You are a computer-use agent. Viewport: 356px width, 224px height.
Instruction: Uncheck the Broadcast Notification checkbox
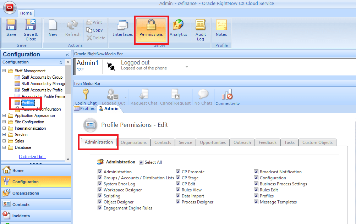tap(256, 172)
